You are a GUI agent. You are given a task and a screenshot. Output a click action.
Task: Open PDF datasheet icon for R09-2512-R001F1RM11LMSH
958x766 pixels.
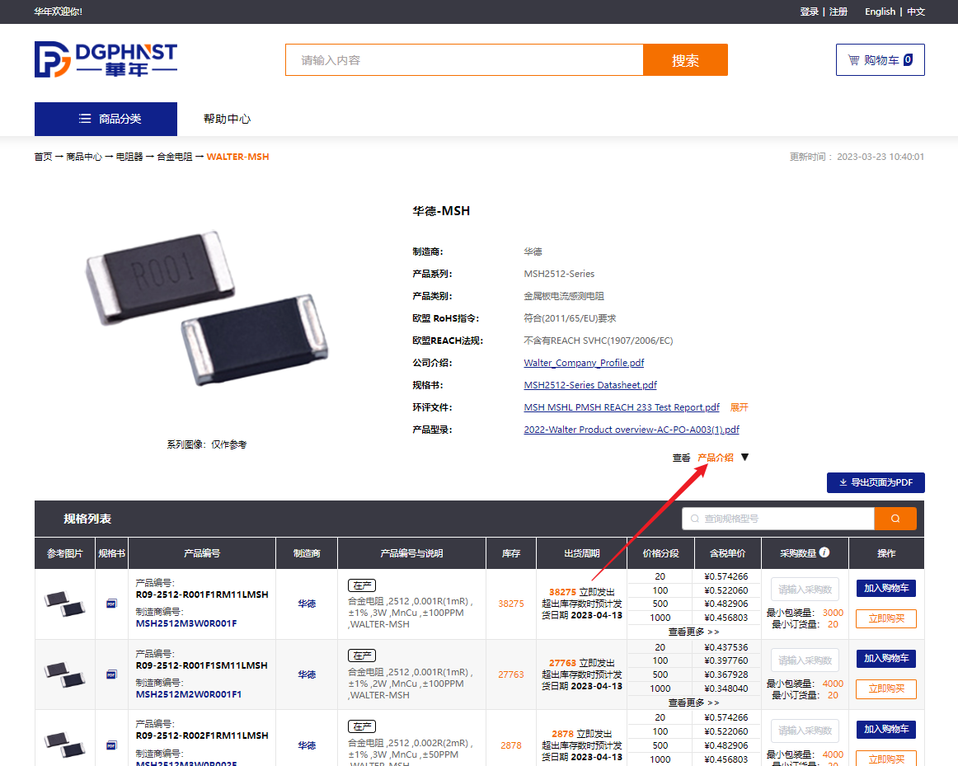pos(111,604)
